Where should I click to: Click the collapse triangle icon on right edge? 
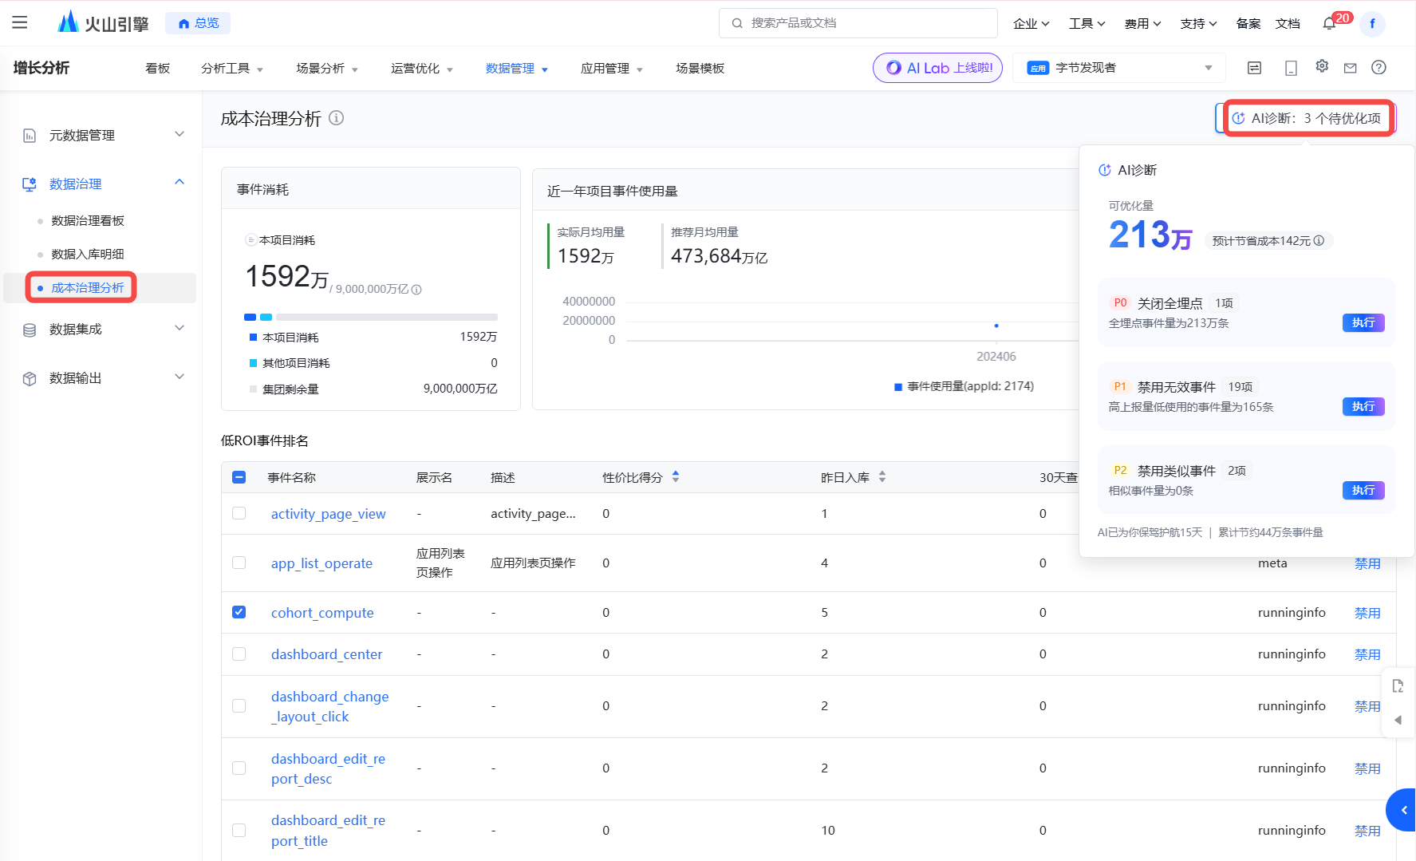click(1398, 720)
